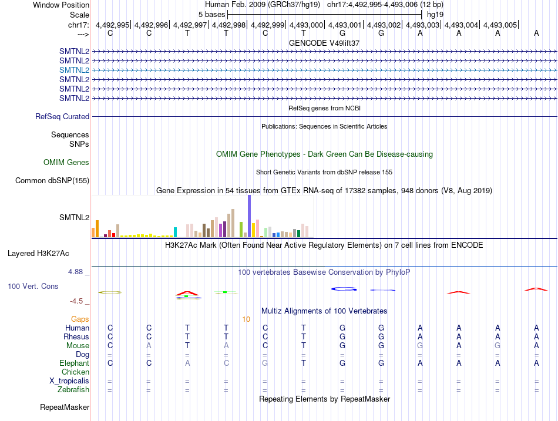The image size is (558, 421).
Task: Select the X_tropicalis alignment row label
Action: click(x=69, y=381)
